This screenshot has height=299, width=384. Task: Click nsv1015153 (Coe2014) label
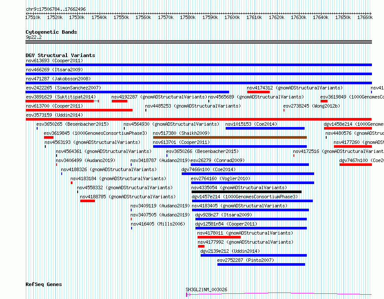(251, 124)
